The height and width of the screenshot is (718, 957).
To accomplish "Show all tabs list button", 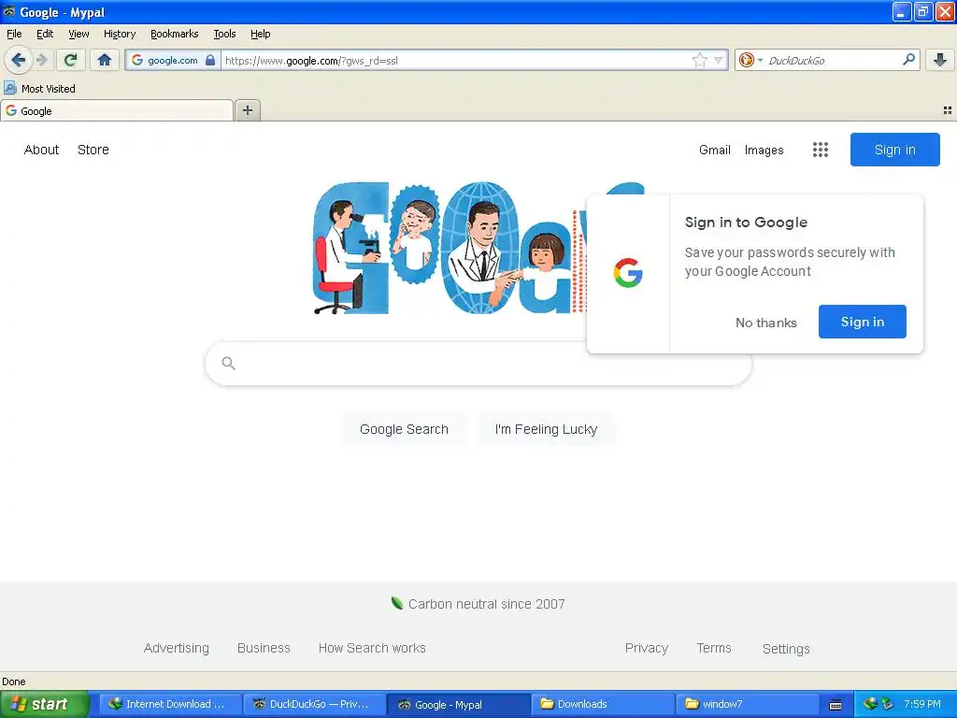I will (948, 110).
